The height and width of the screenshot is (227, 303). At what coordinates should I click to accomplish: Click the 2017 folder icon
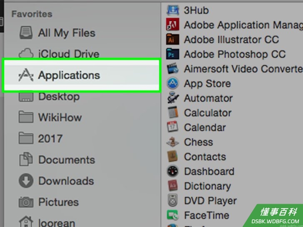(x=26, y=138)
